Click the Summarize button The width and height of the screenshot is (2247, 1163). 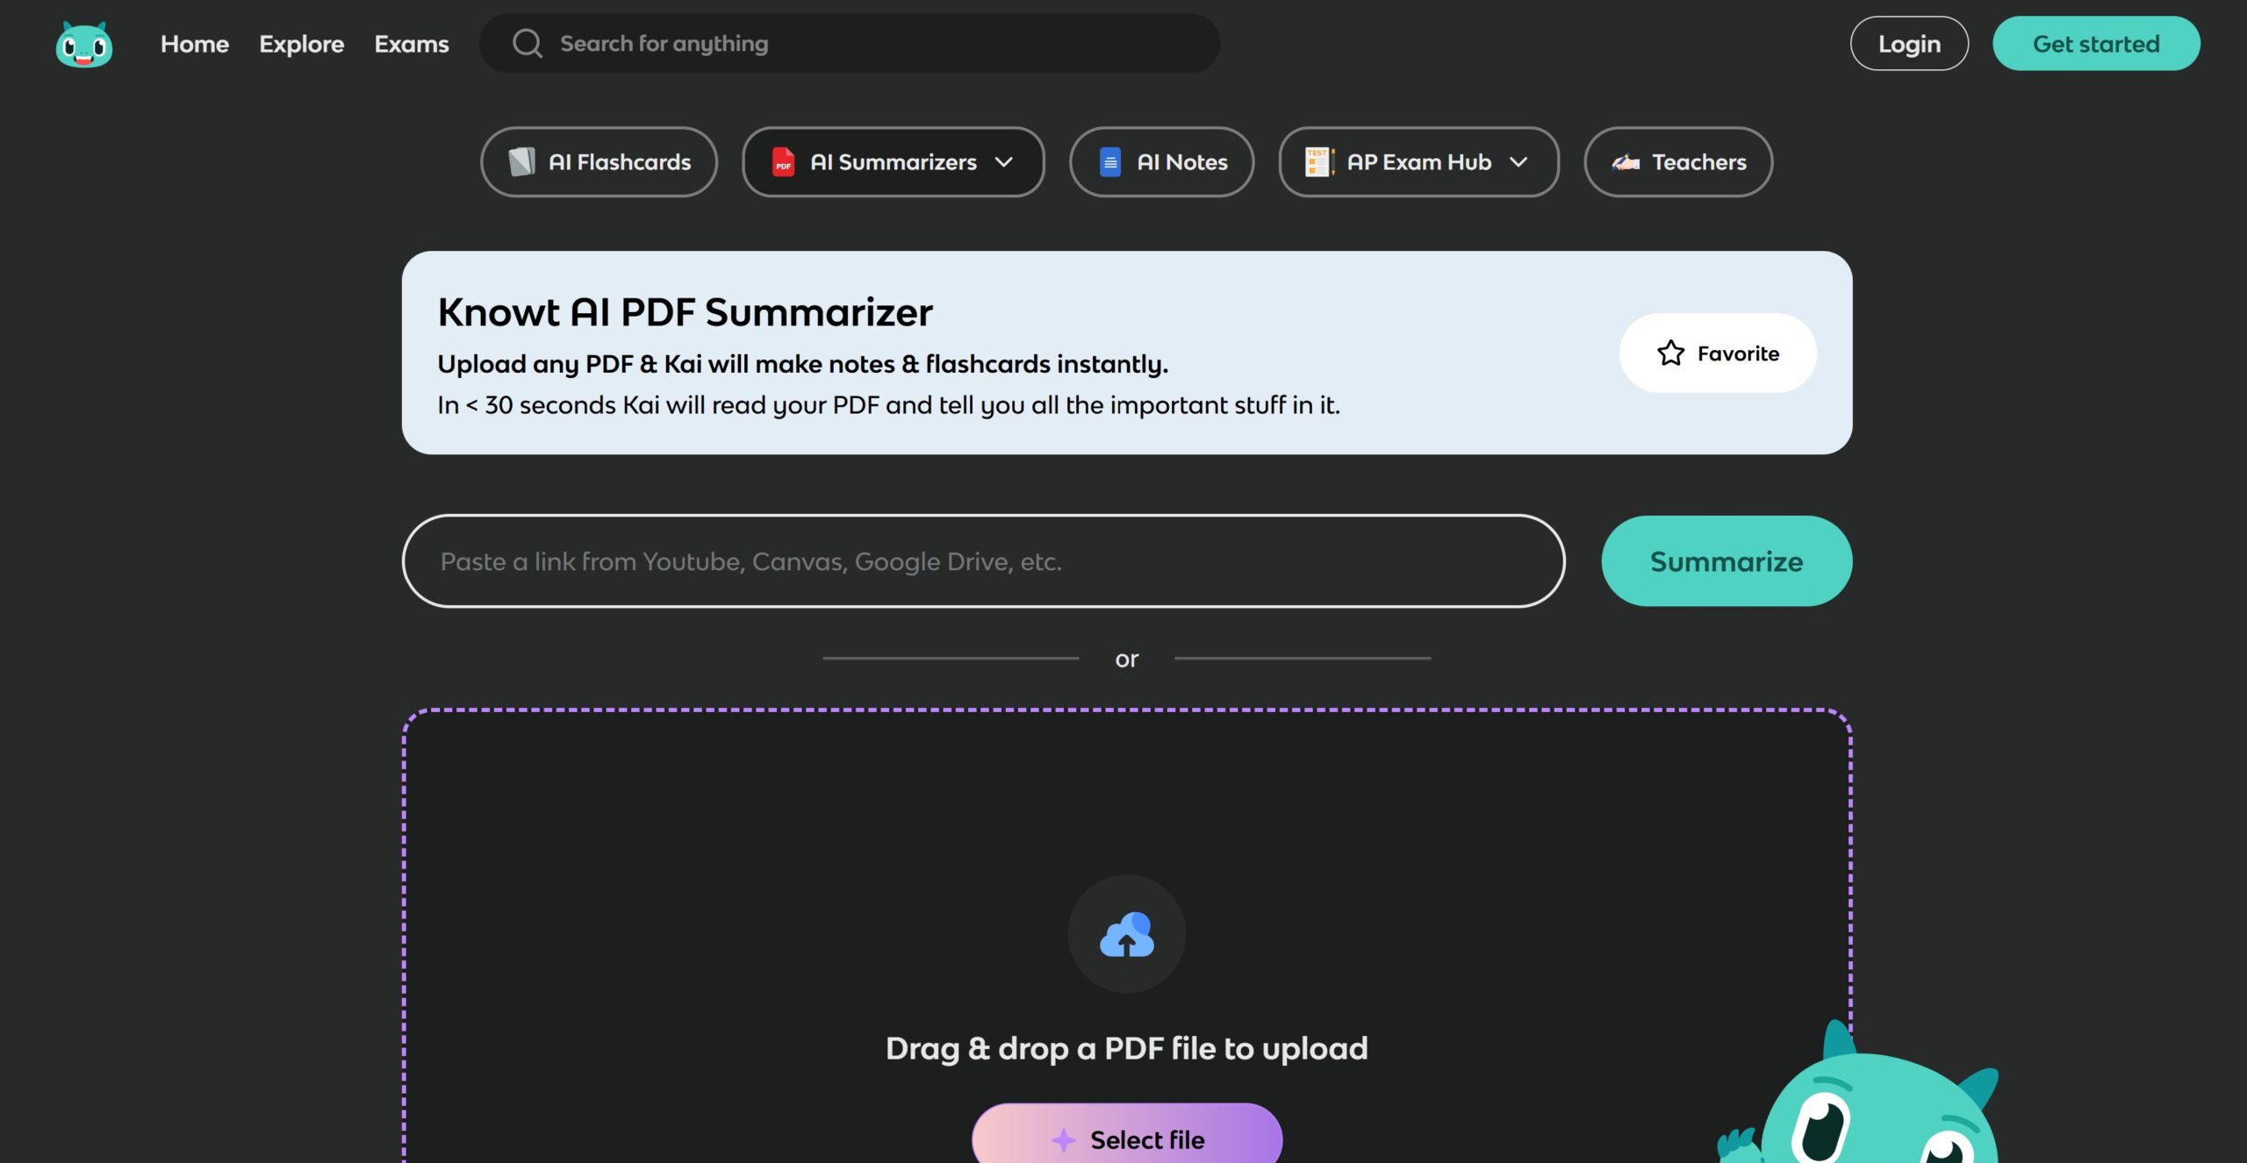pyautogui.click(x=1727, y=560)
